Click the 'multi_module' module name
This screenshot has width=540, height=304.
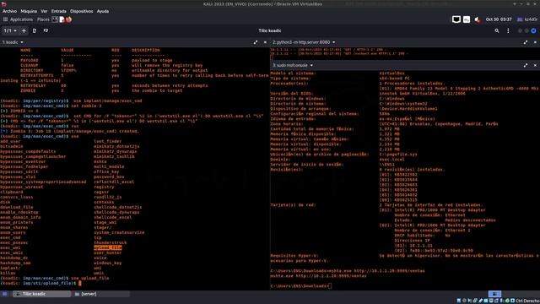pyautogui.click(x=109, y=166)
